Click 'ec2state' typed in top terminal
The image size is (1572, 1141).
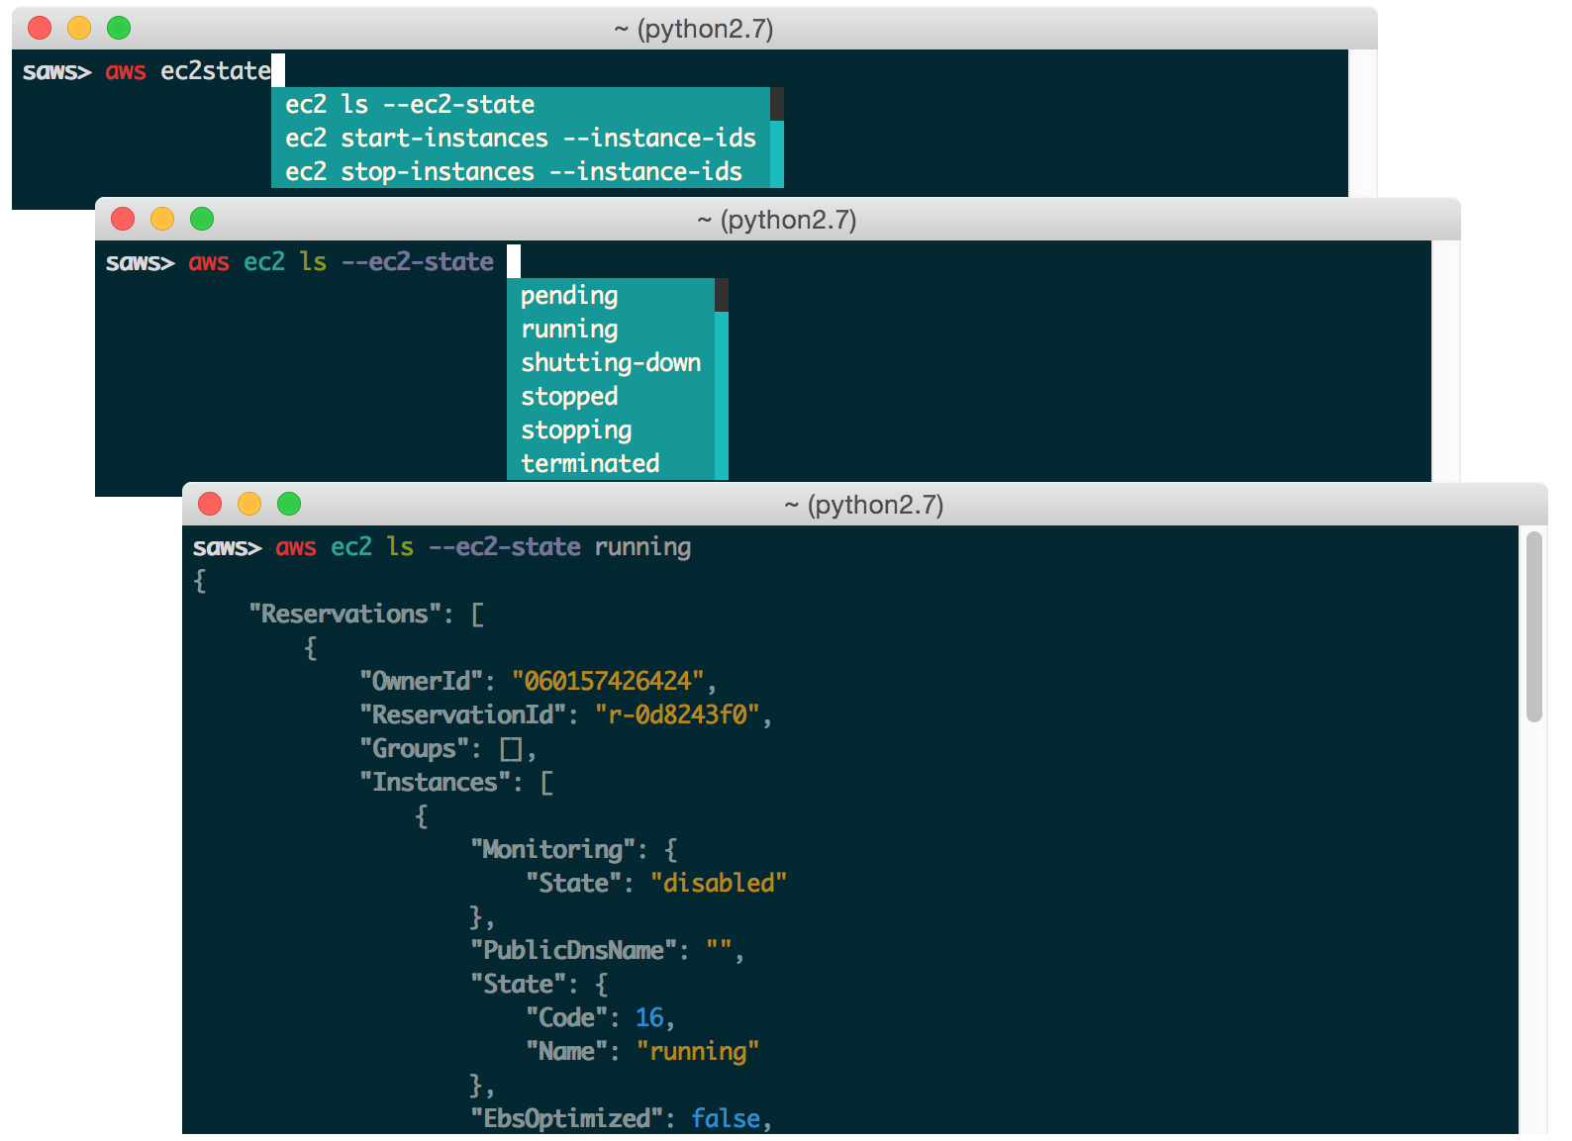(216, 71)
